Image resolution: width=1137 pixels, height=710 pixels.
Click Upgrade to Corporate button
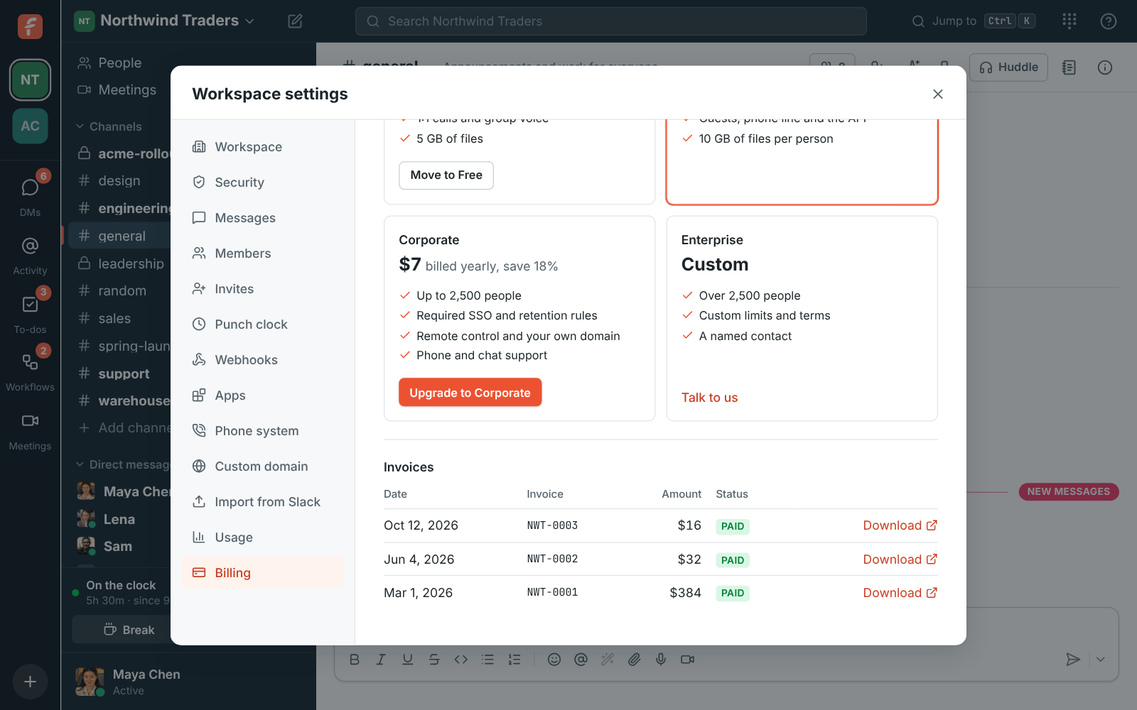470,393
